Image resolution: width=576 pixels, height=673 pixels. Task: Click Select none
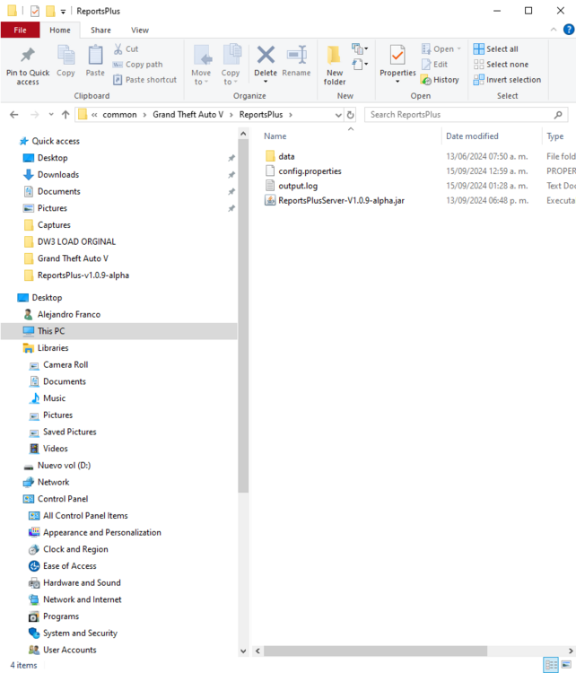click(x=501, y=65)
